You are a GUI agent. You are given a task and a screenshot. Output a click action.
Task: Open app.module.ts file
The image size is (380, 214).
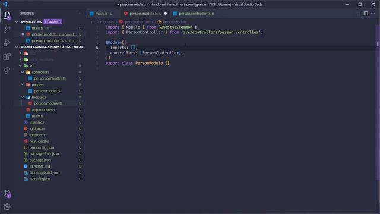49,109
